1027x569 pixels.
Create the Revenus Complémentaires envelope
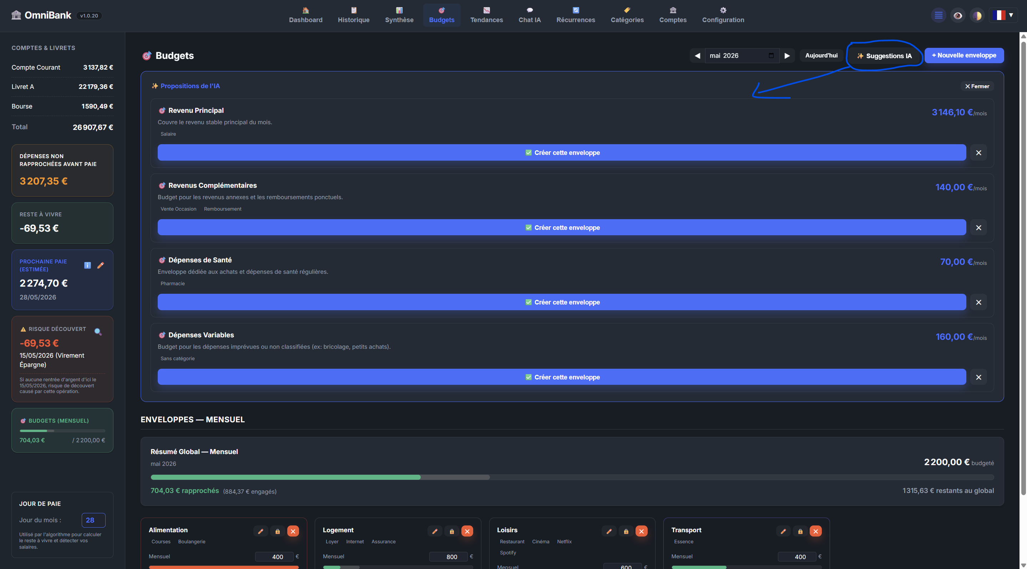(x=562, y=227)
